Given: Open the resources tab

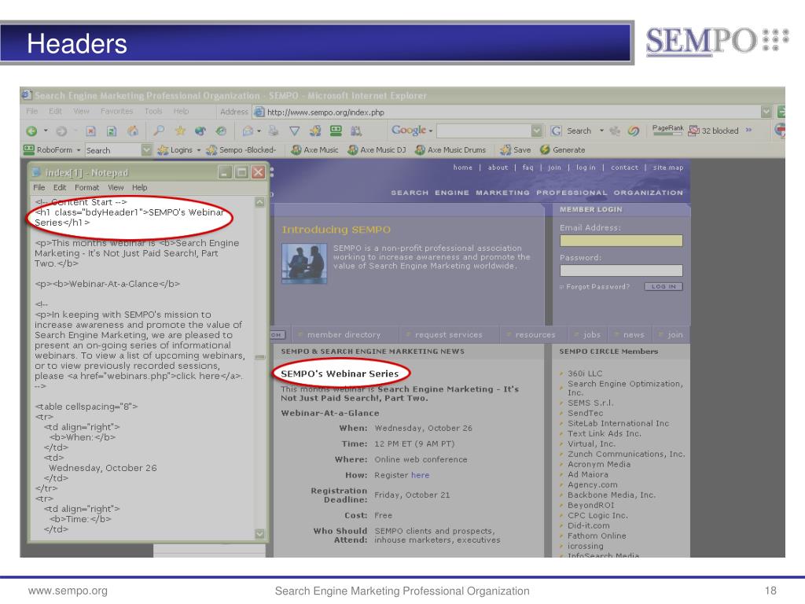Looking at the screenshot, I should (x=535, y=335).
